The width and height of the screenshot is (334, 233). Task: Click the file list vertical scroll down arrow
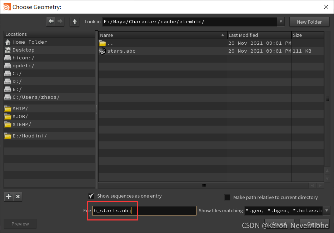click(x=327, y=178)
